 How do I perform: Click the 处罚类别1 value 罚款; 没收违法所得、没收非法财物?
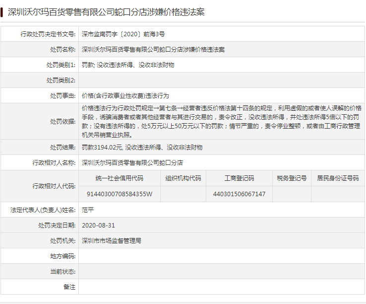(128, 65)
